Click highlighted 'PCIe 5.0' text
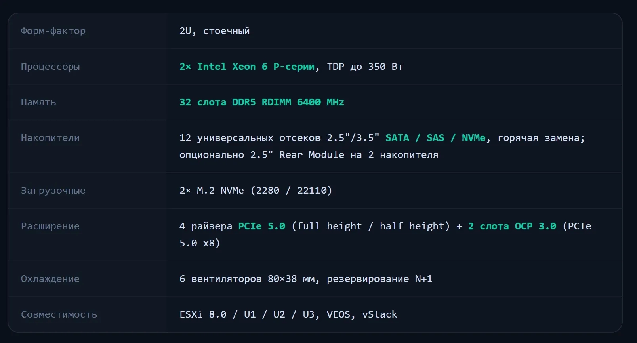The width and height of the screenshot is (637, 343). [x=262, y=226]
